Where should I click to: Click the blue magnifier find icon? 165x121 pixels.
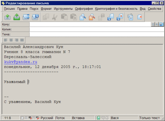tap(83, 17)
